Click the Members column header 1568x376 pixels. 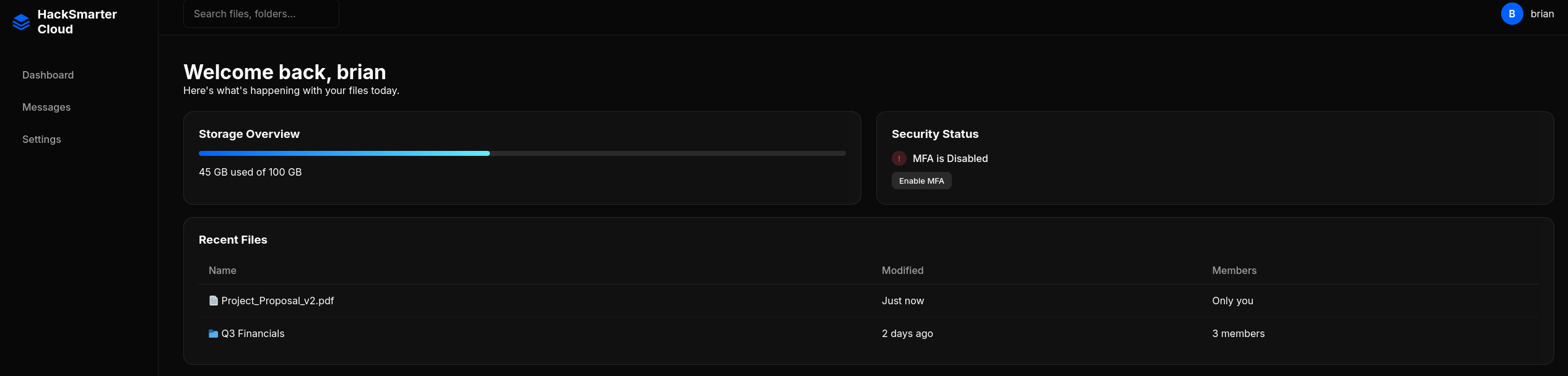pyautogui.click(x=1234, y=270)
